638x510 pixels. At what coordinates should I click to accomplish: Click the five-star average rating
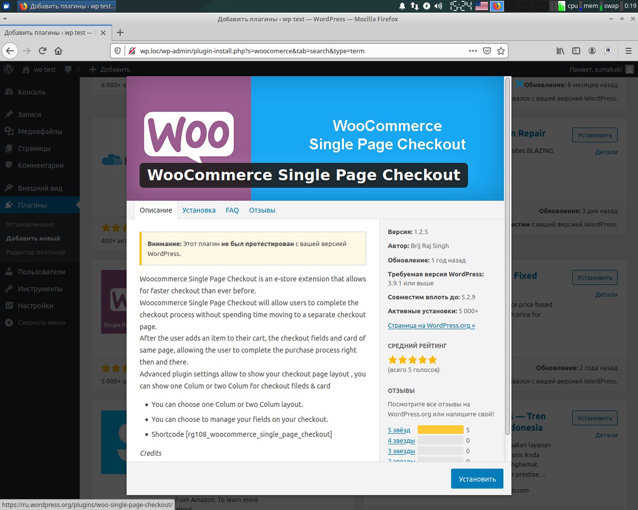point(412,360)
